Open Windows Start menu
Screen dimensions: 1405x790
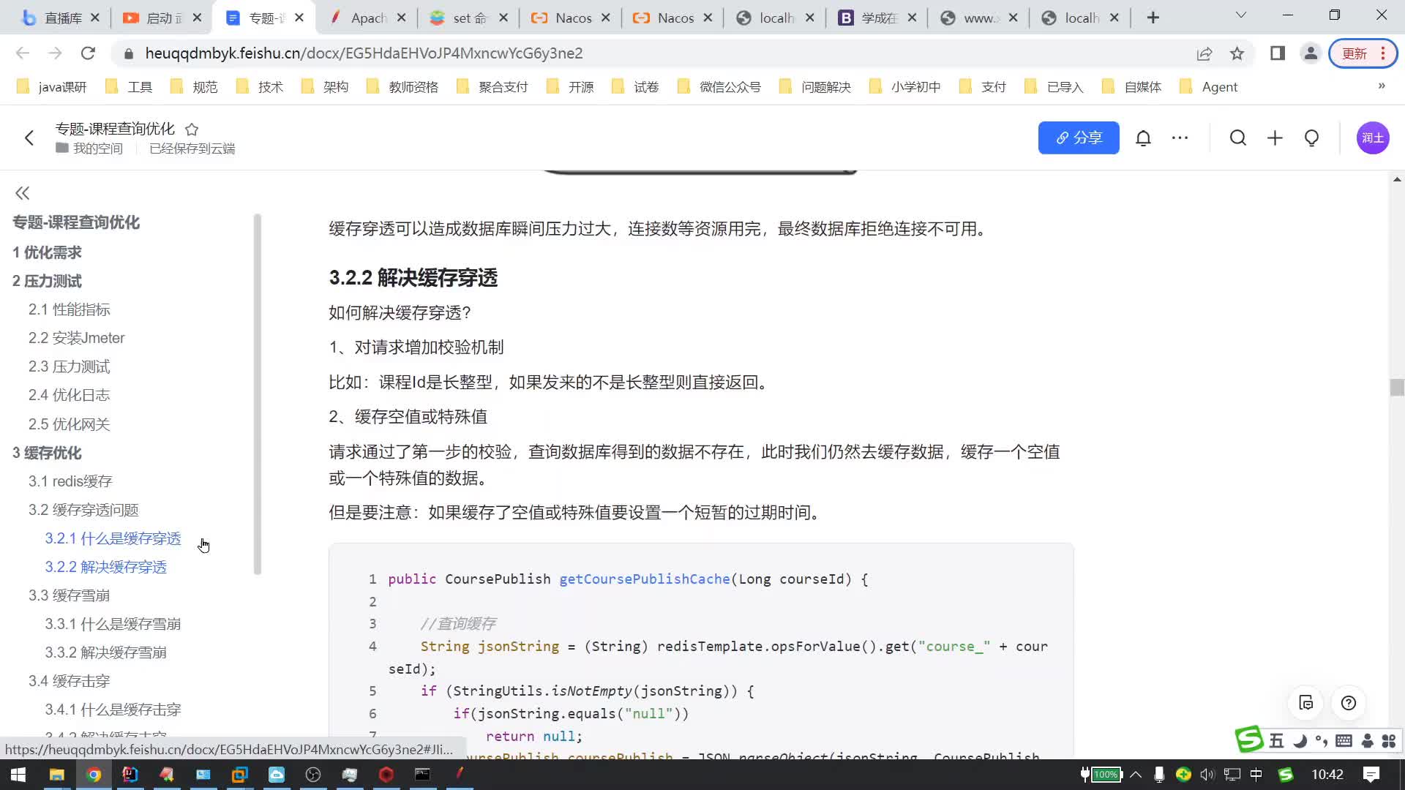[x=18, y=775]
